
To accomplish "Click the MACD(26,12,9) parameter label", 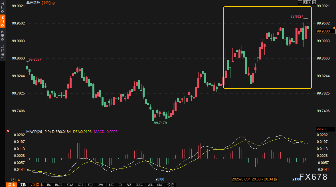I will [39, 131].
